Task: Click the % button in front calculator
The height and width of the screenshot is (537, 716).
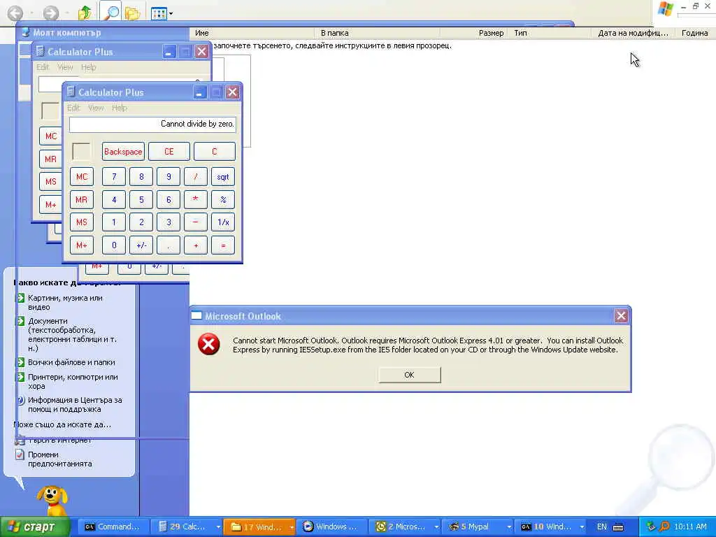Action: [x=223, y=199]
